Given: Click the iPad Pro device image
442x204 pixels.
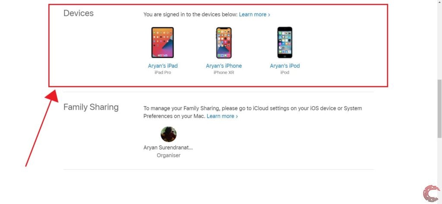Looking at the screenshot, I should point(163,43).
